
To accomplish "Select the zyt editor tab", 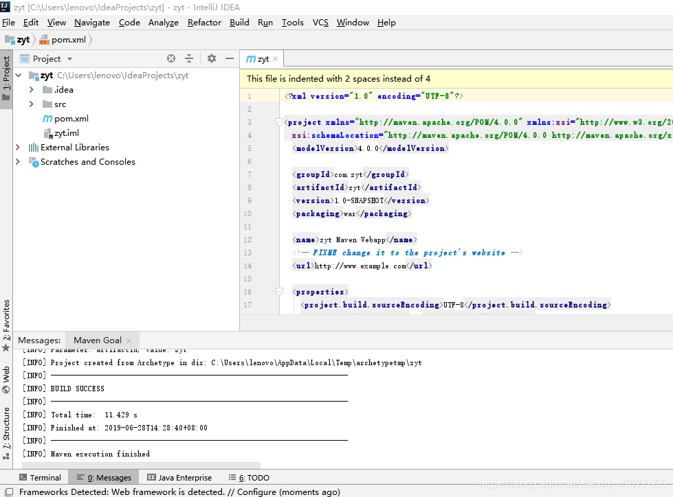I will pyautogui.click(x=261, y=59).
